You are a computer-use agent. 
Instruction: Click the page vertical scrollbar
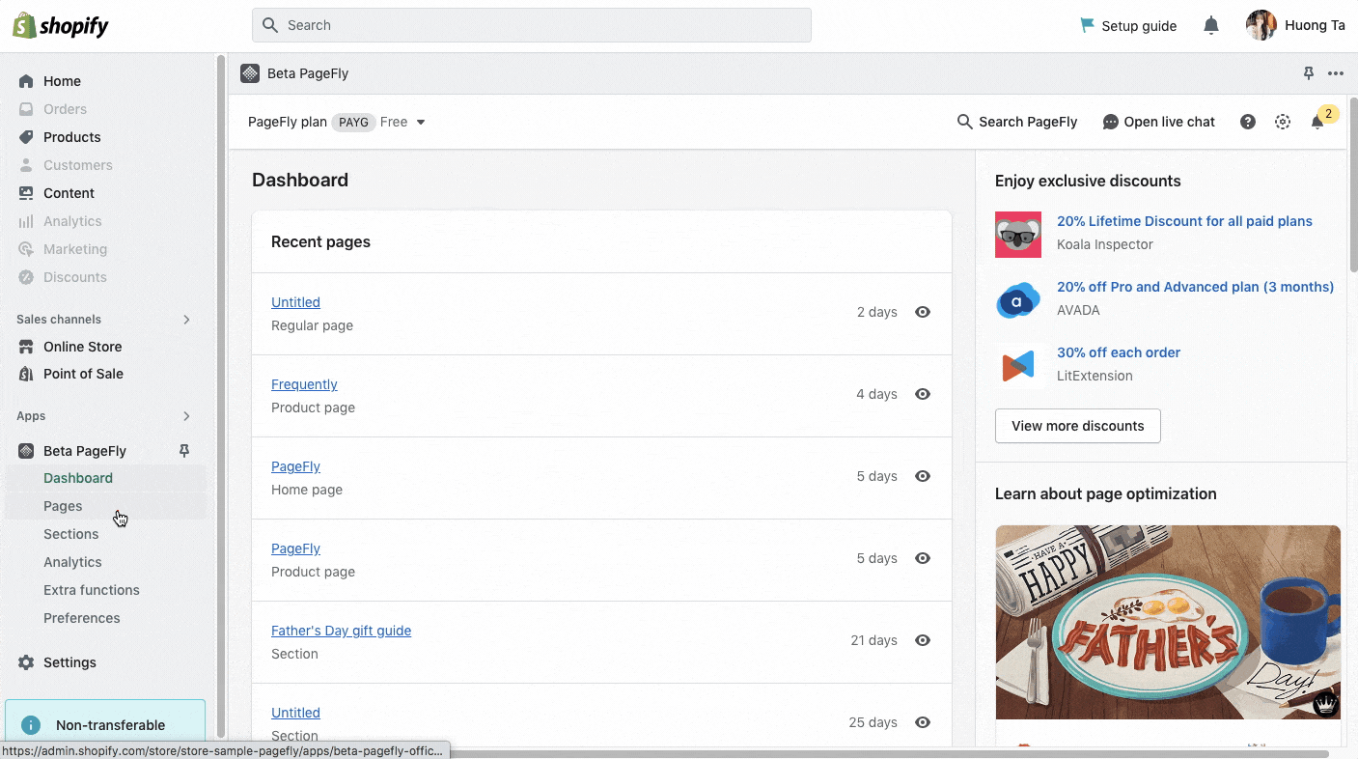click(1352, 183)
